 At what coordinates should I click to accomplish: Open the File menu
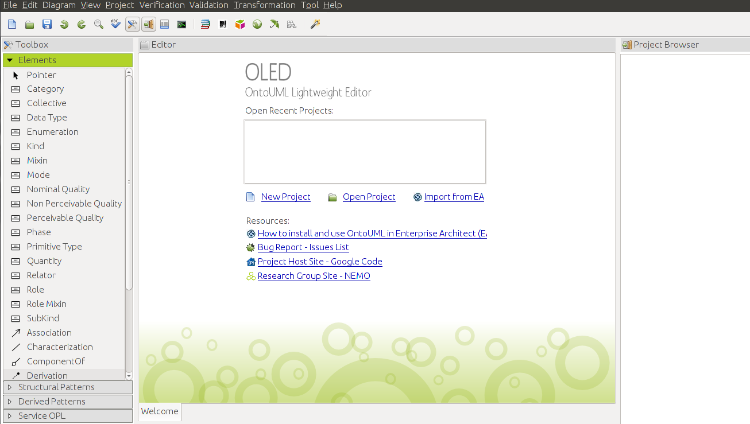coord(10,5)
